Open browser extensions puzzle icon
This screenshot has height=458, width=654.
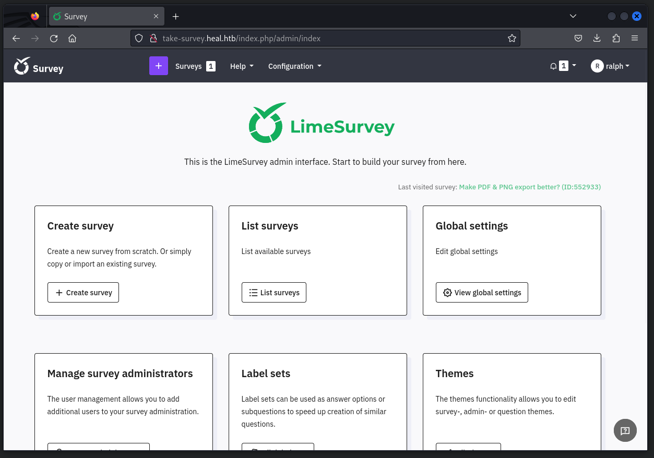tap(616, 38)
